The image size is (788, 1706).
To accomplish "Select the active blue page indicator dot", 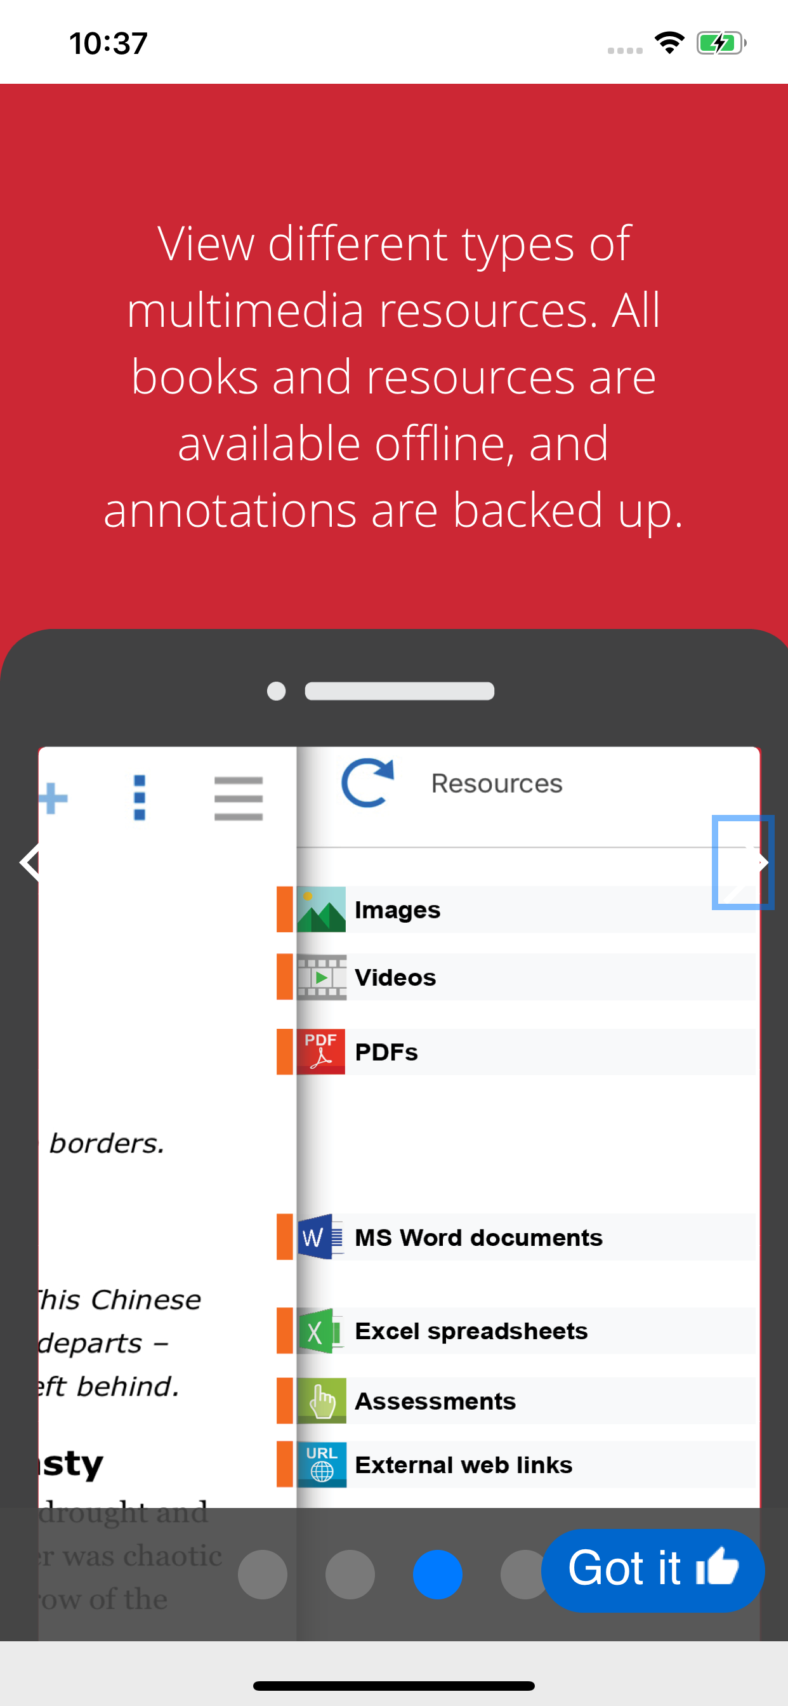I will (x=437, y=1574).
